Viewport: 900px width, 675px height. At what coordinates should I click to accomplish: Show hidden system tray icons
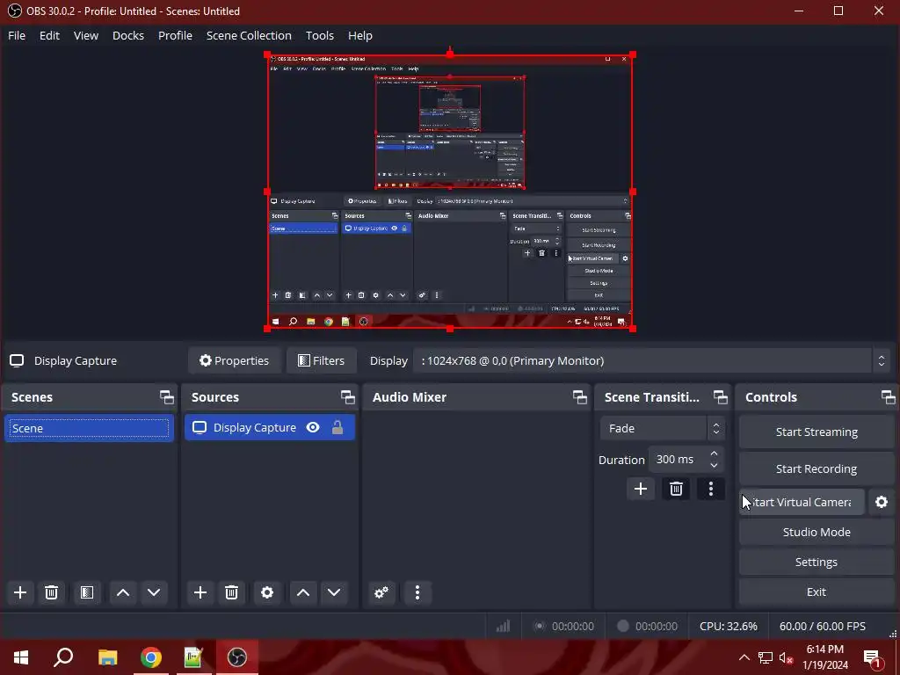744,657
